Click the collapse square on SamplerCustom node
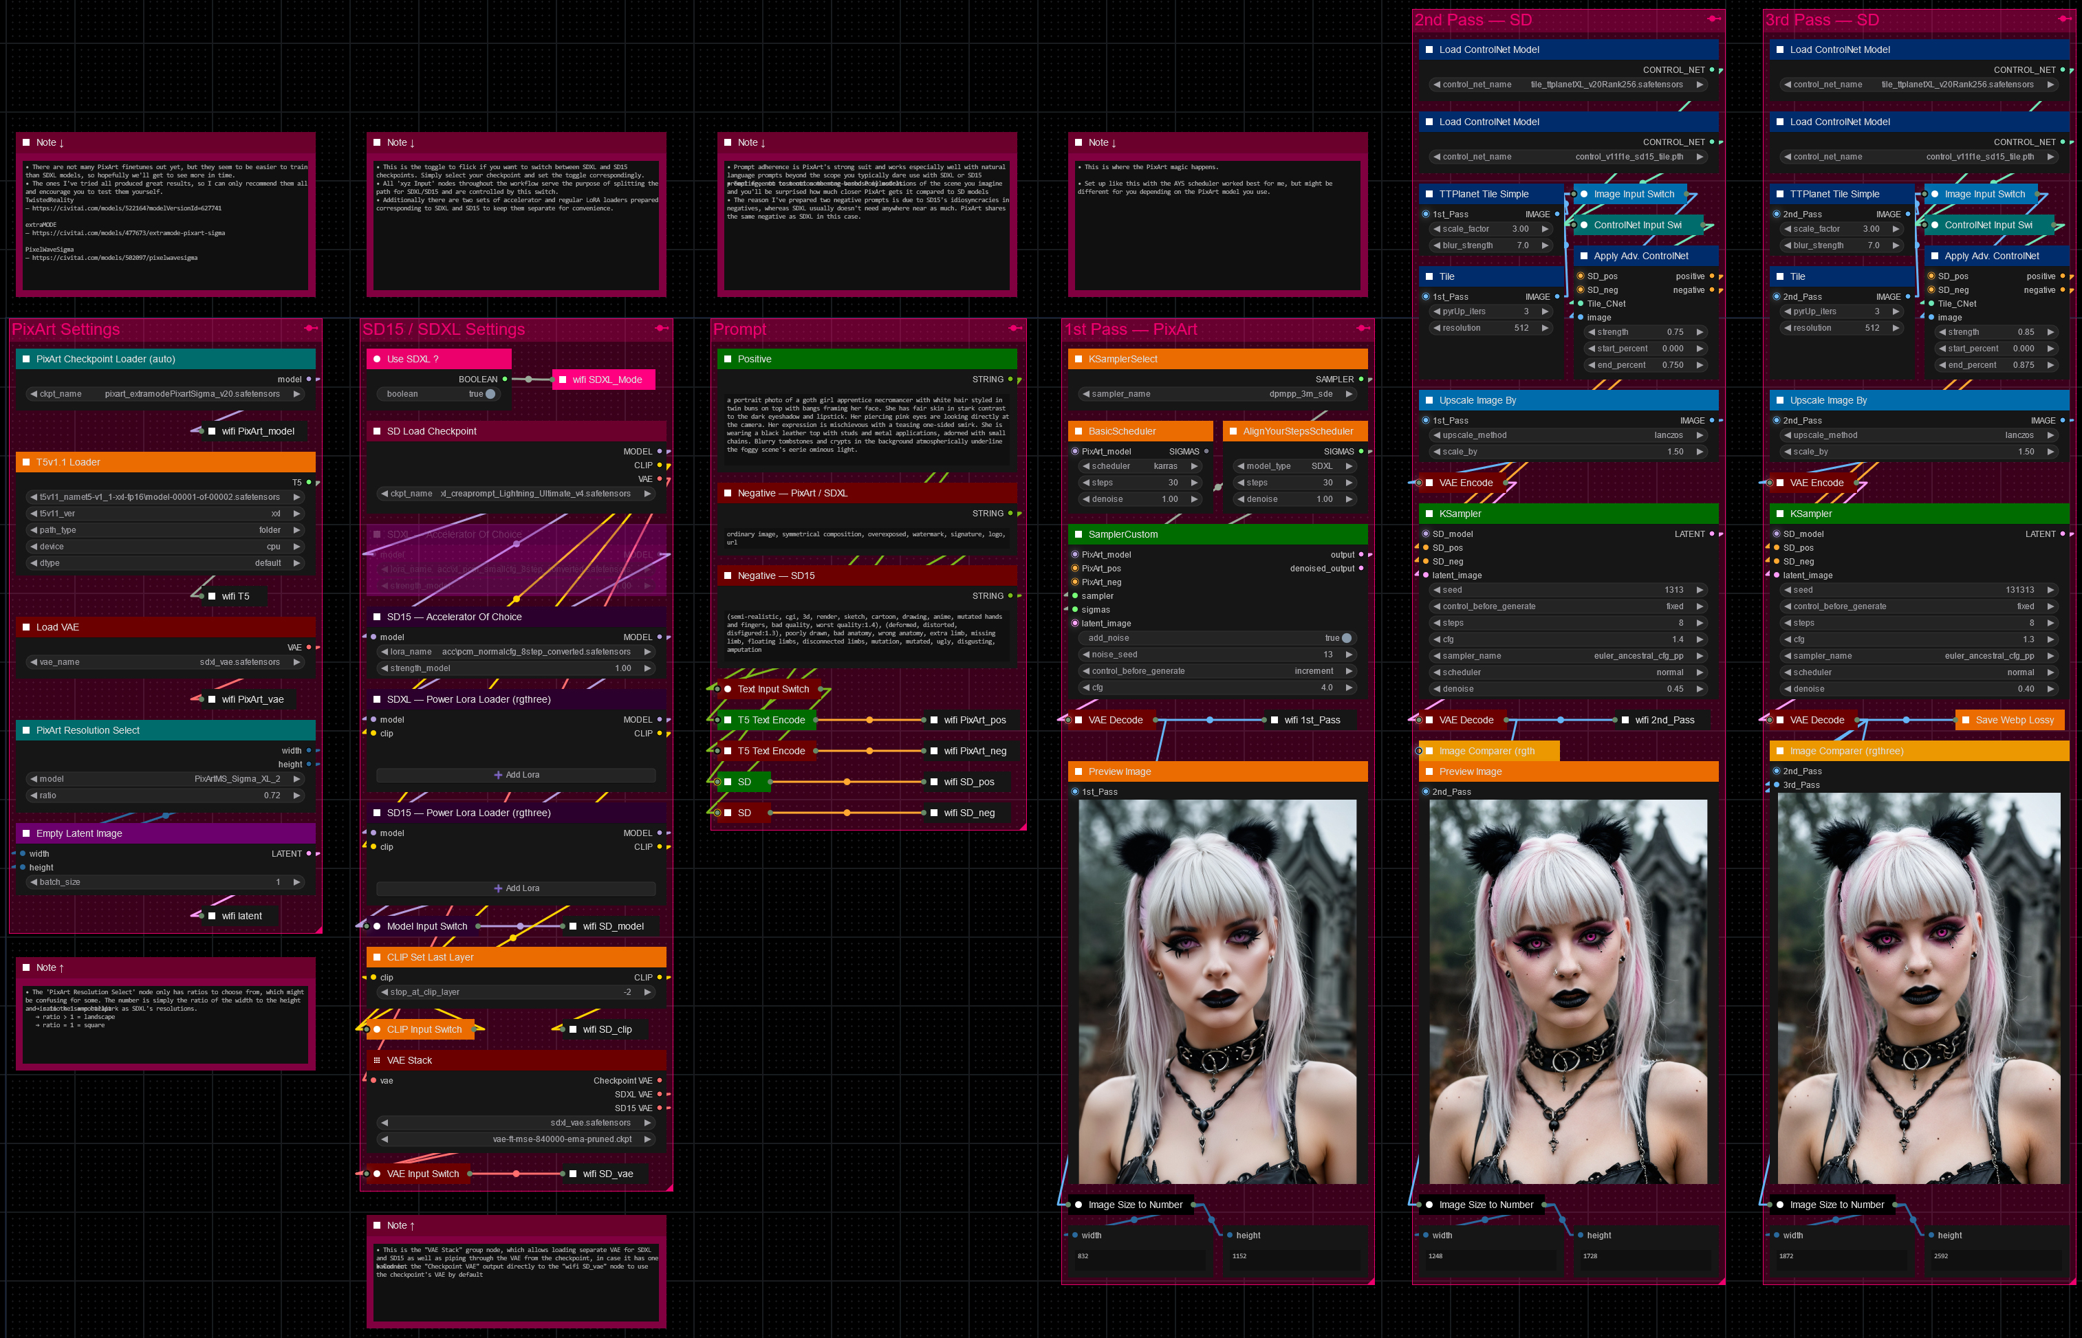Viewport: 2082px width, 1338px height. tap(1078, 534)
